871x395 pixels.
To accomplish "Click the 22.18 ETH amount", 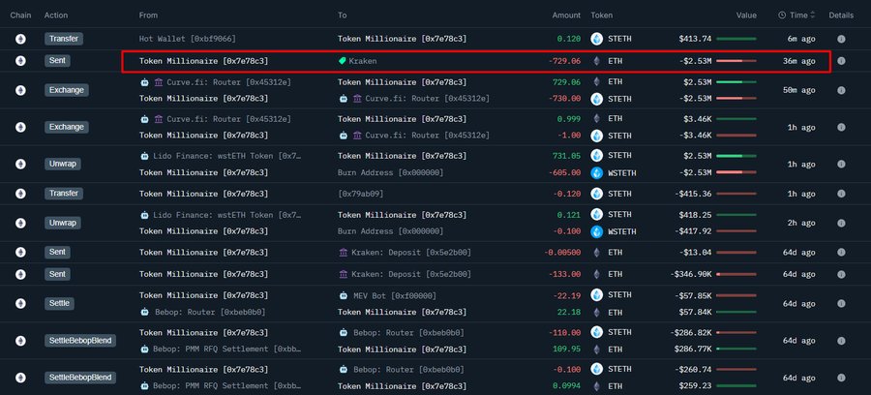I will click(568, 312).
